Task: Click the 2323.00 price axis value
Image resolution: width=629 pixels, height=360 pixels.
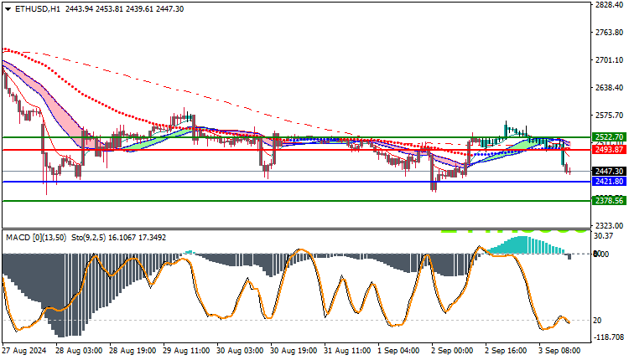Action: [610, 225]
